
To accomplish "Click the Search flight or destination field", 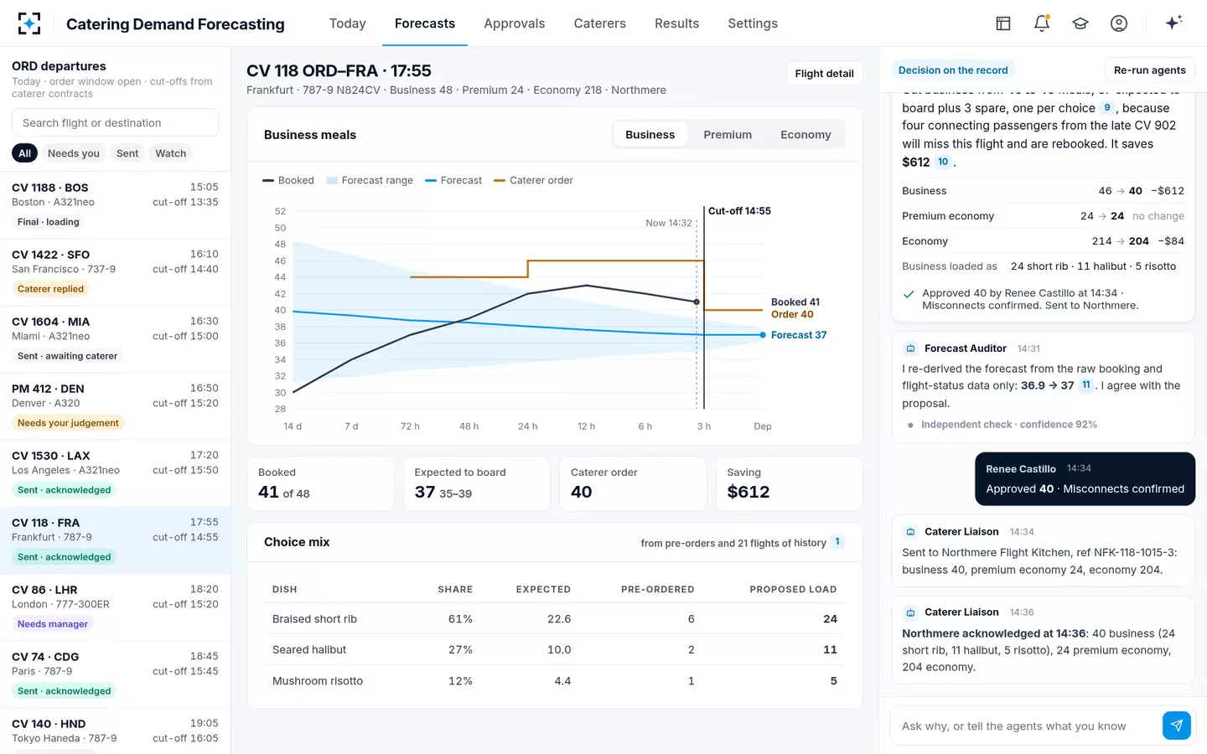I will click(x=116, y=123).
